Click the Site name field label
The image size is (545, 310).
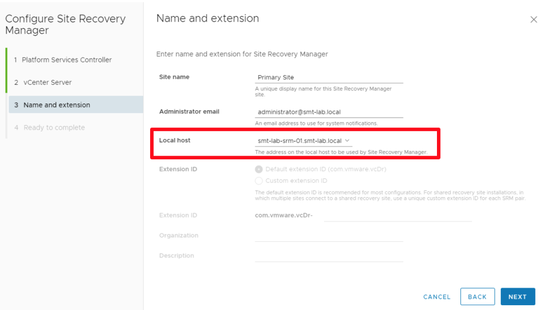pyautogui.click(x=174, y=77)
